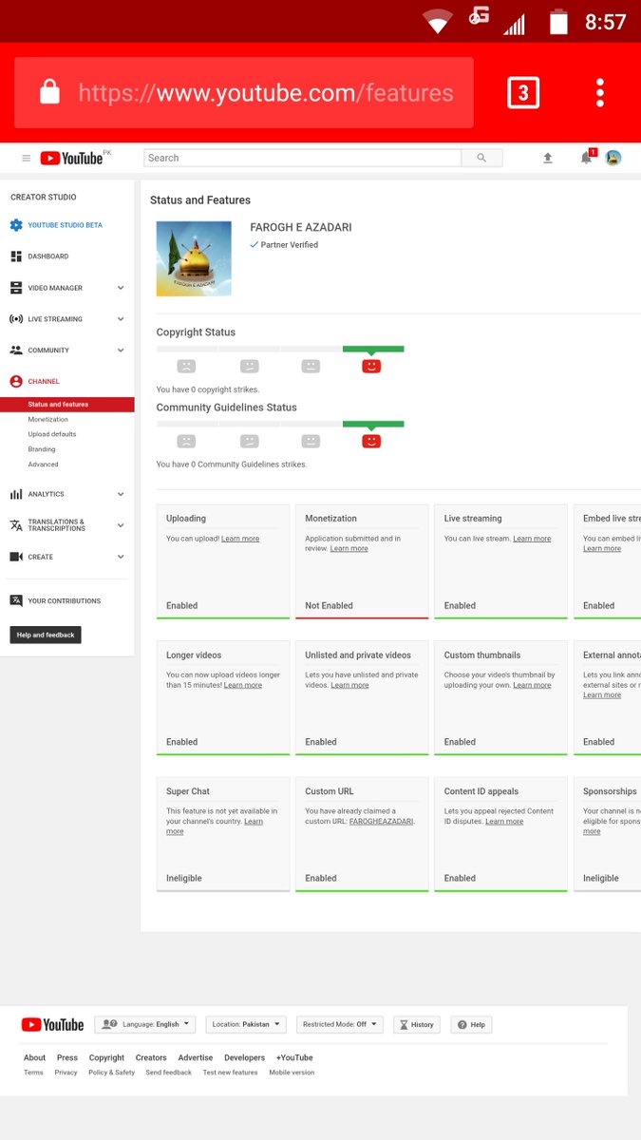The image size is (641, 1140).
Task: Click Learn more in Custom thumbnails card
Action: 532,685
